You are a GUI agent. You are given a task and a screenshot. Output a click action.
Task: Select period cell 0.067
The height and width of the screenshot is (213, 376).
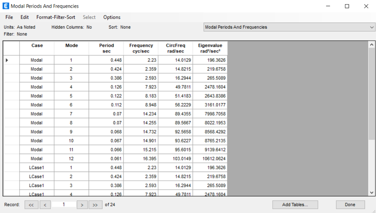(106, 141)
